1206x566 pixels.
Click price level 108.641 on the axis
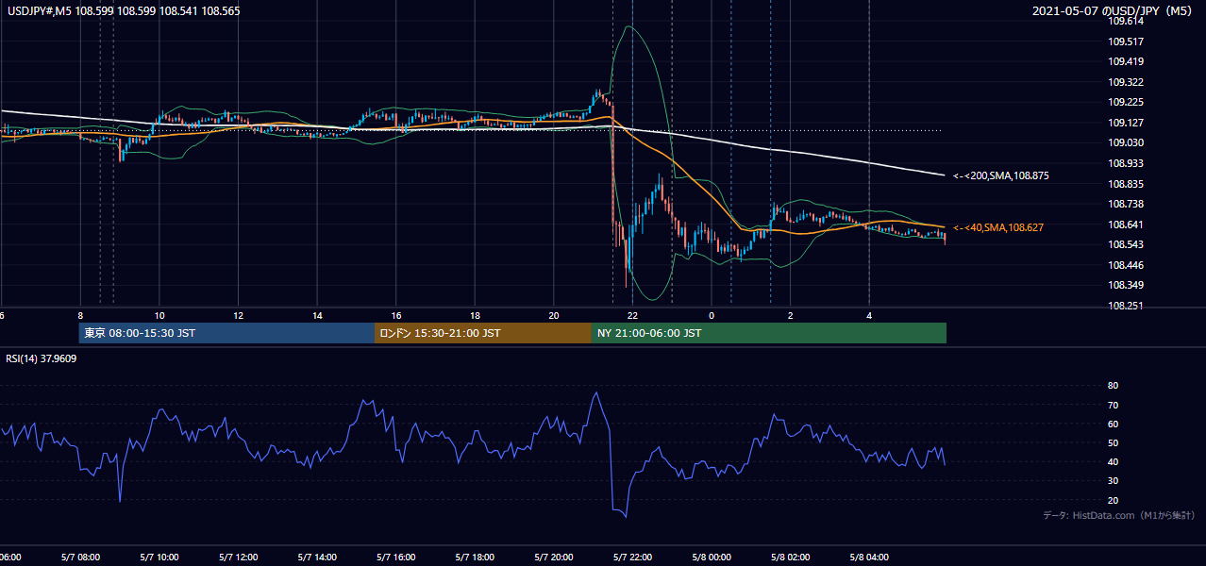point(1126,225)
